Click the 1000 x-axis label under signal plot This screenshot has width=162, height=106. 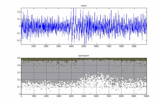point(33,46)
